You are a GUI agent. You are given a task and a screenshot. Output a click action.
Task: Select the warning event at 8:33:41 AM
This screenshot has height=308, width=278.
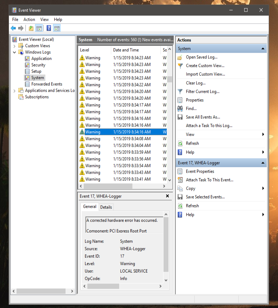tap(123, 179)
